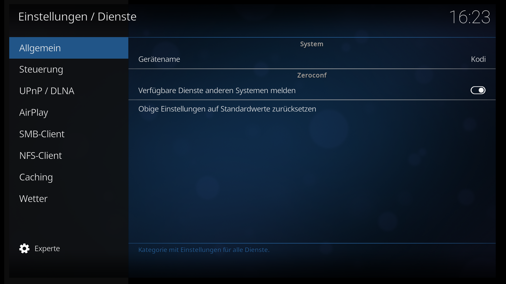This screenshot has height=284, width=506.
Task: Edit the Gerätename setting
Action: point(312,59)
